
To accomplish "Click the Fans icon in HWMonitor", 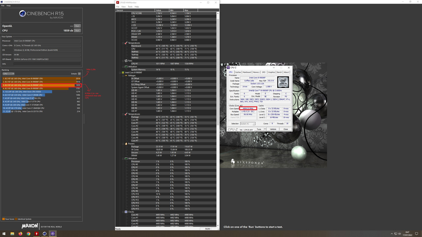I will (126, 61).
